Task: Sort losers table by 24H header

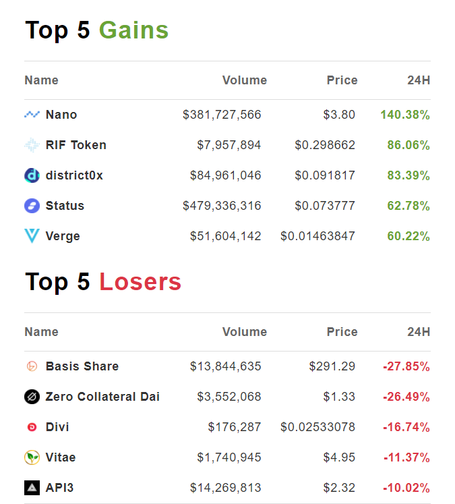Action: (x=419, y=332)
